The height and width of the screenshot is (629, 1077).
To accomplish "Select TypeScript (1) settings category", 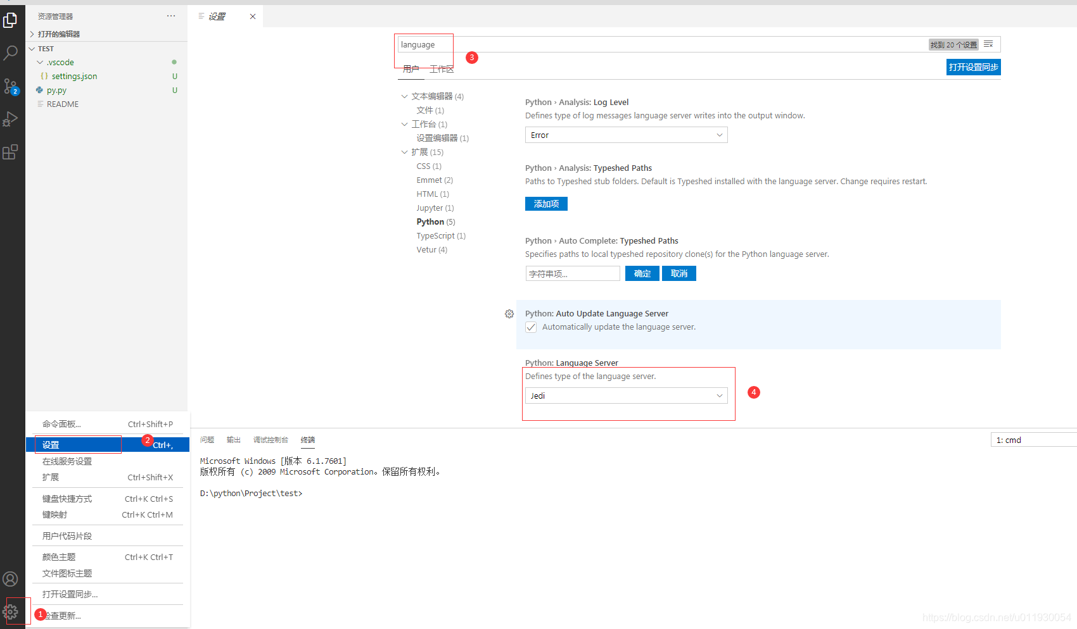I will point(441,236).
